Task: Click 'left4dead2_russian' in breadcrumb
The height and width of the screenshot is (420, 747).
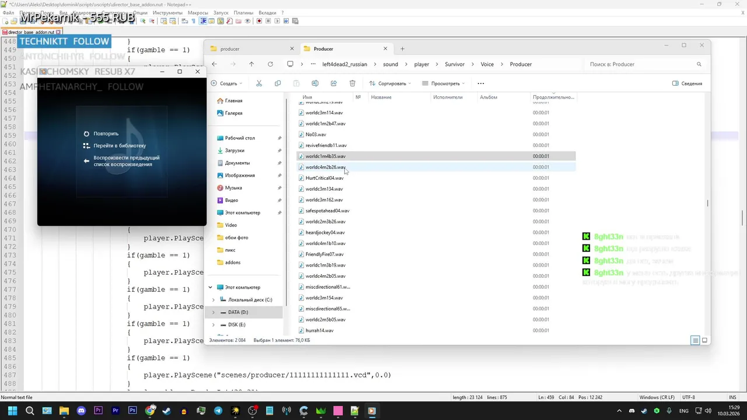Action: 345,64
